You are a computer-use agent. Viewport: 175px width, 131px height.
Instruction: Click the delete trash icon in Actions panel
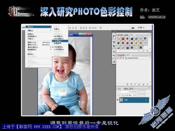tap(147, 84)
